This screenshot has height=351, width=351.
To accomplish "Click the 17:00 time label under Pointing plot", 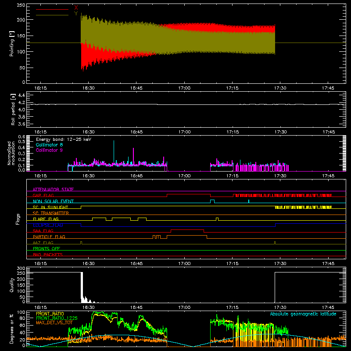I will (x=184, y=88).
